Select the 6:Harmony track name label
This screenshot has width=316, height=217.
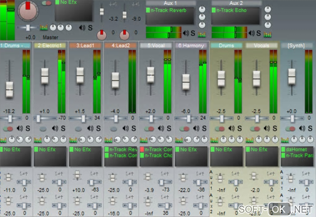click(x=191, y=45)
